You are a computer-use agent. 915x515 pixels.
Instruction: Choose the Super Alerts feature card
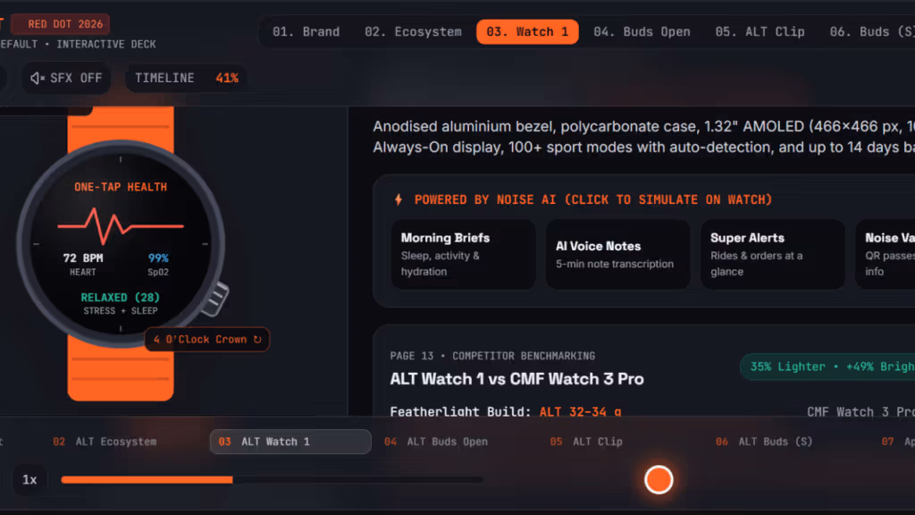[x=773, y=254]
